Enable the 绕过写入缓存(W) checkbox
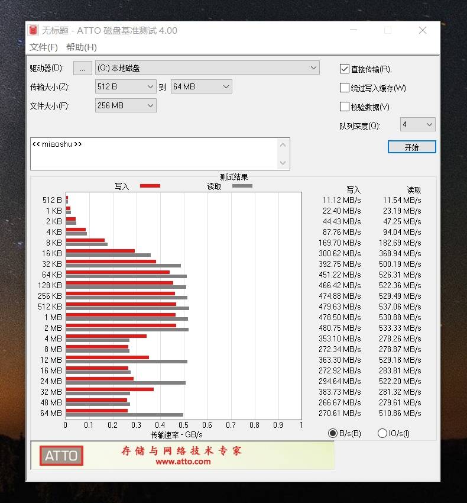 point(345,88)
